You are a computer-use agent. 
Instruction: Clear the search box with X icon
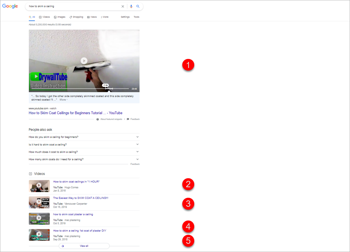click(x=123, y=6)
